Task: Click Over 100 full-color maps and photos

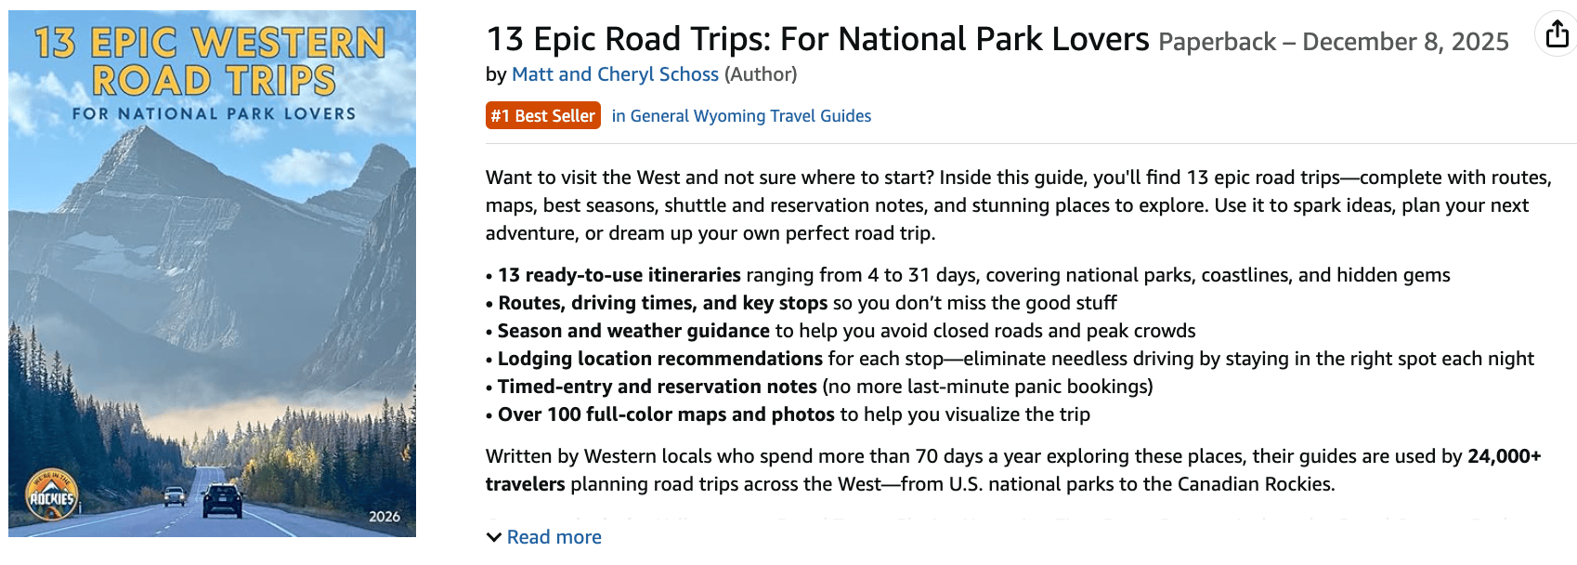Action: click(666, 414)
